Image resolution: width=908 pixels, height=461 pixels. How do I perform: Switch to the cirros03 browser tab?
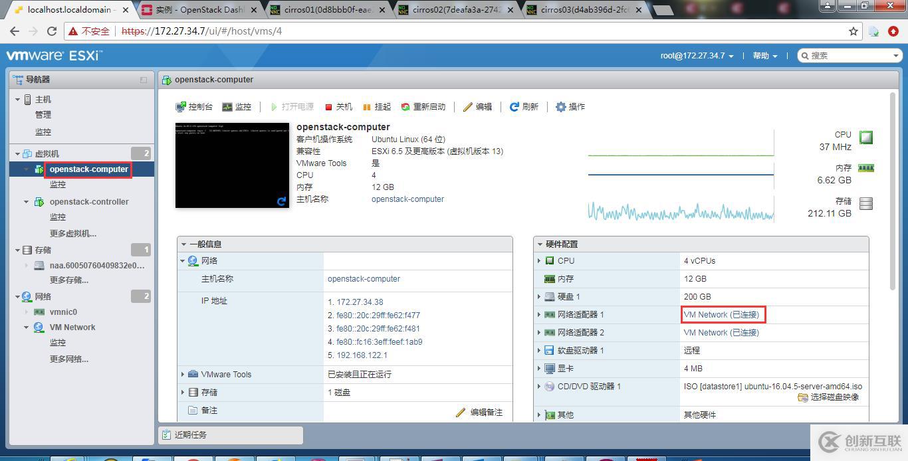click(586, 10)
